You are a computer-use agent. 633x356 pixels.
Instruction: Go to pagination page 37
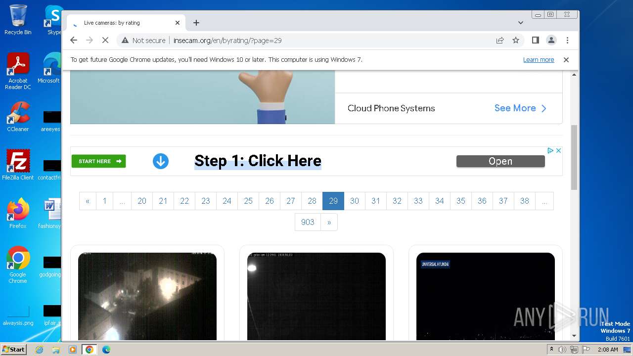point(503,201)
